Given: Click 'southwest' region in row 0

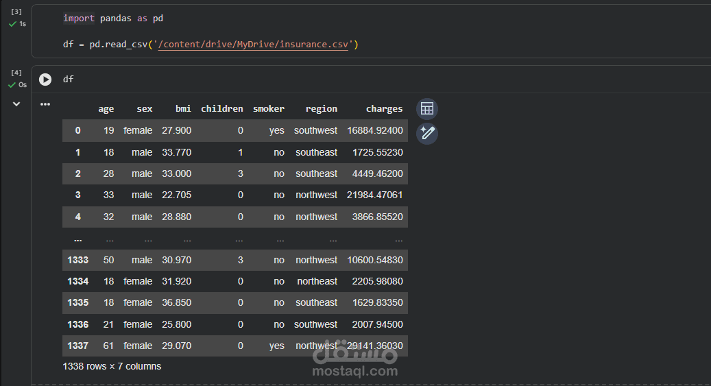Looking at the screenshot, I should coord(315,131).
